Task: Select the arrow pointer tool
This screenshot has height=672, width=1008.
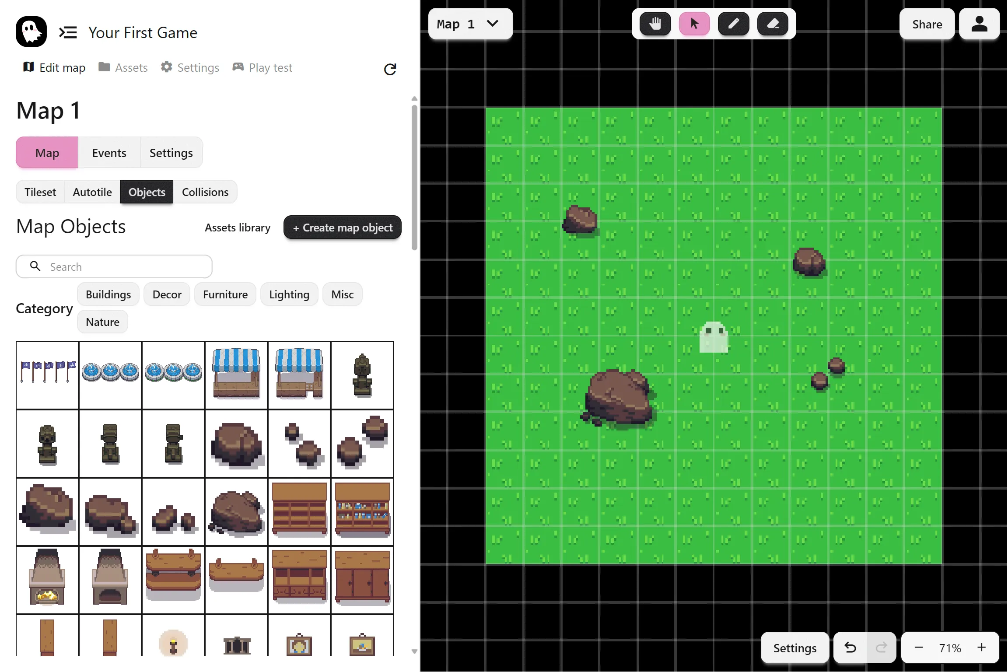Action: click(x=694, y=24)
